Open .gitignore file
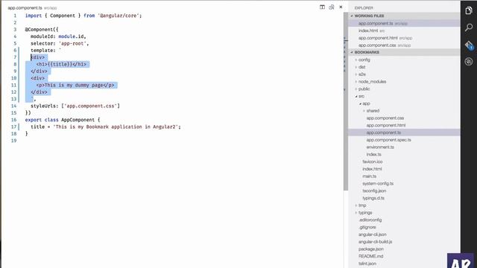 pos(367,228)
